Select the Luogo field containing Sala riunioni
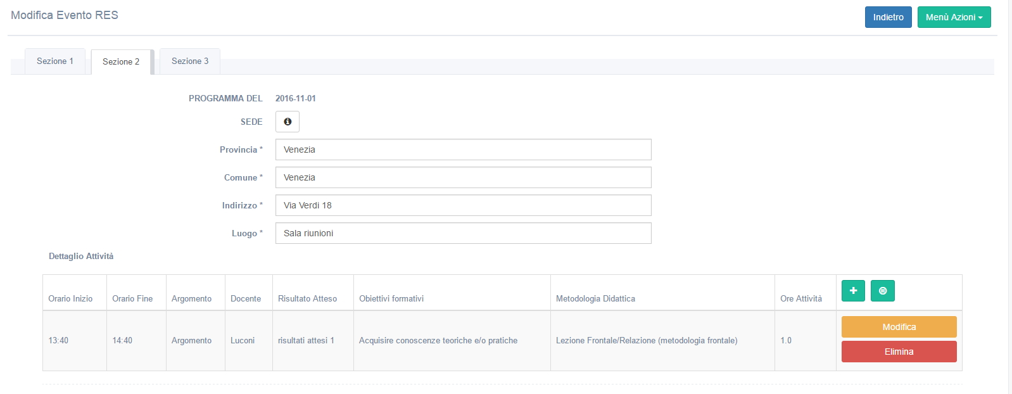The width and height of the screenshot is (1012, 394). [463, 233]
